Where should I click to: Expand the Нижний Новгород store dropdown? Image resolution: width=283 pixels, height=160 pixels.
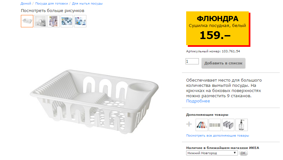pyautogui.click(x=212, y=153)
